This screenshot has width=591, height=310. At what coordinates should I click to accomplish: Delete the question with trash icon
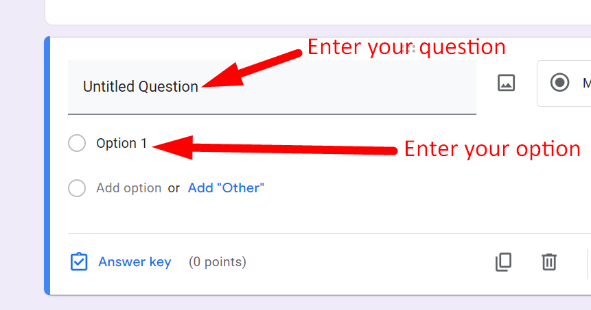pos(548,261)
